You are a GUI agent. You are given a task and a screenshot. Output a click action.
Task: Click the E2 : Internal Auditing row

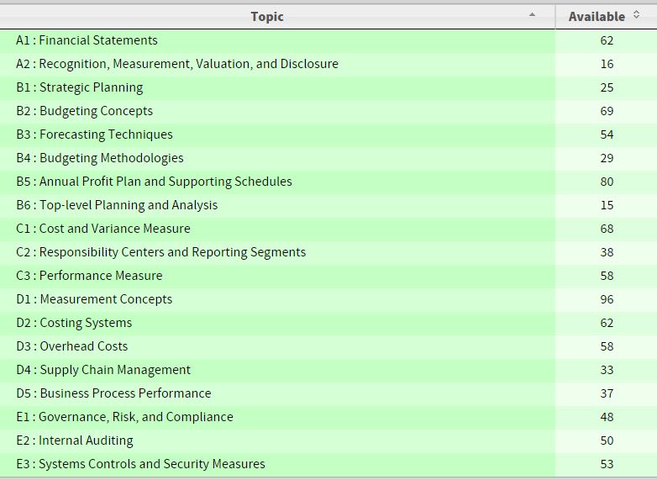coord(75,440)
